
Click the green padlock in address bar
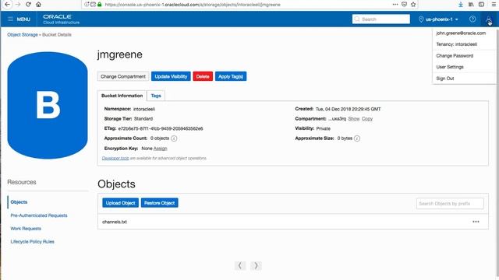click(x=99, y=5)
